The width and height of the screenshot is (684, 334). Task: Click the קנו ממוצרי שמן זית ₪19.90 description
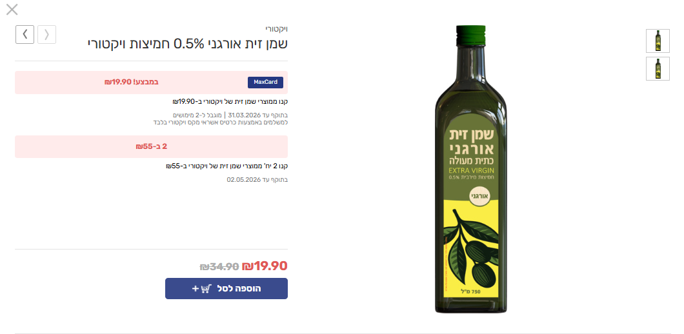[230, 102]
